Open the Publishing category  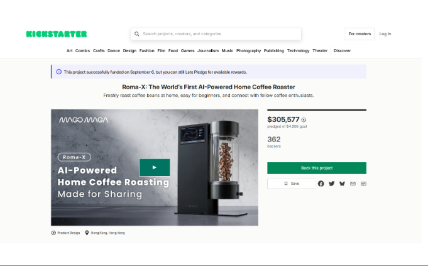click(x=273, y=50)
